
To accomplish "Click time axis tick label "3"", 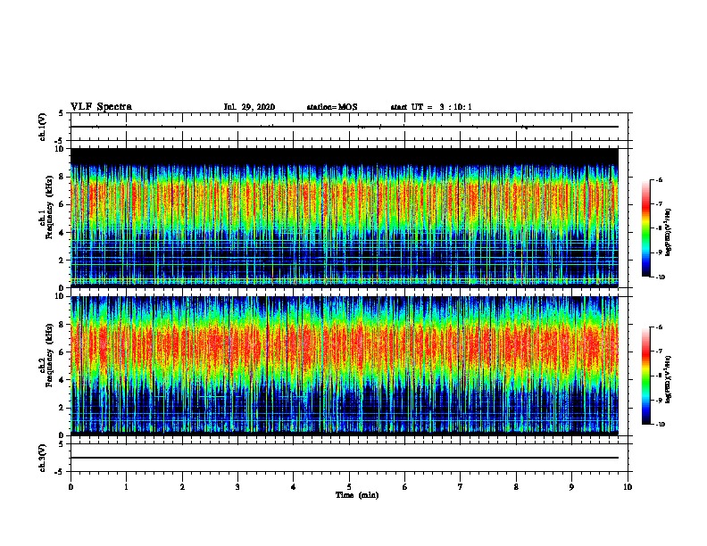I will click(237, 487).
